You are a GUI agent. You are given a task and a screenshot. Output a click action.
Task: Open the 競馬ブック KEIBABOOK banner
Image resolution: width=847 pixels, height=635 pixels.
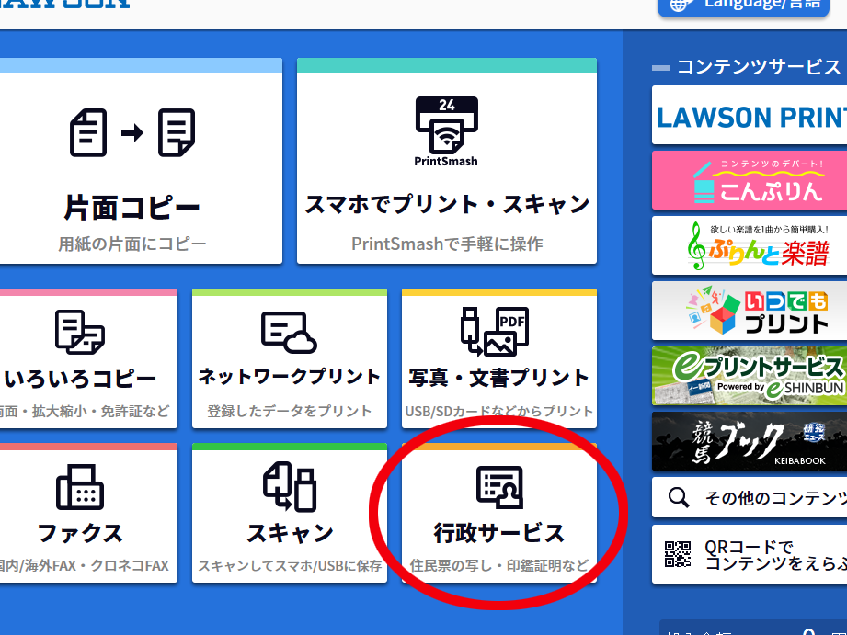tap(750, 441)
